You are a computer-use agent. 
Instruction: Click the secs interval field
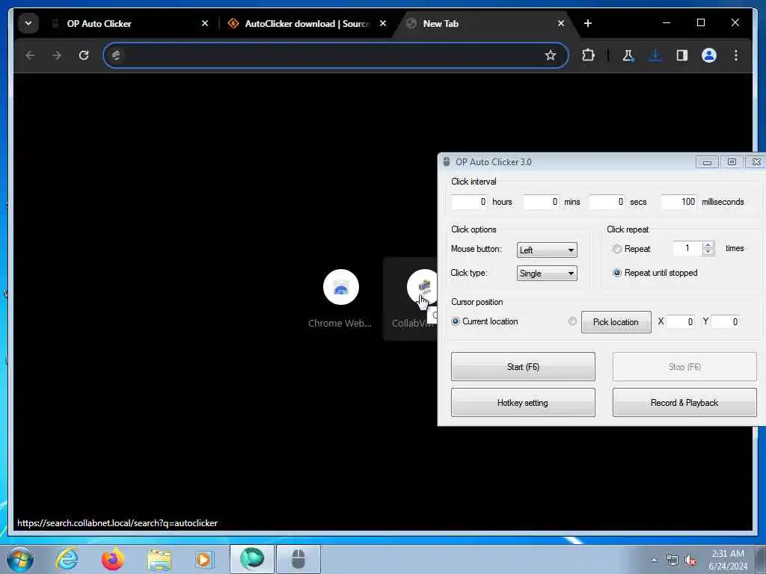pos(607,202)
